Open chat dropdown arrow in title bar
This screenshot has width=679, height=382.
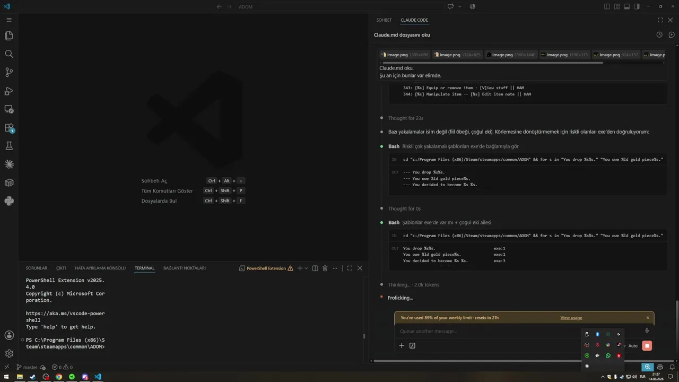click(459, 6)
